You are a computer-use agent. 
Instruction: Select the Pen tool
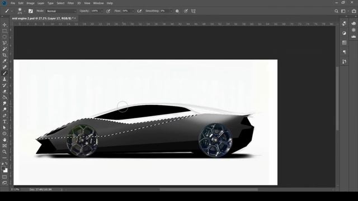tap(4, 116)
